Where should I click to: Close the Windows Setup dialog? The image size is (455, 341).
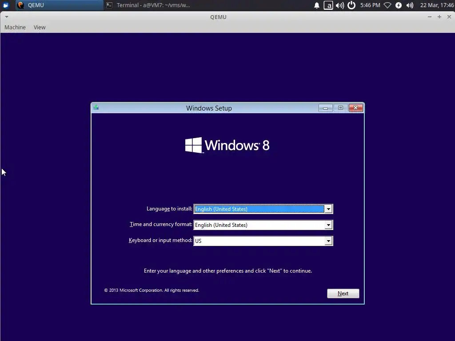356,108
